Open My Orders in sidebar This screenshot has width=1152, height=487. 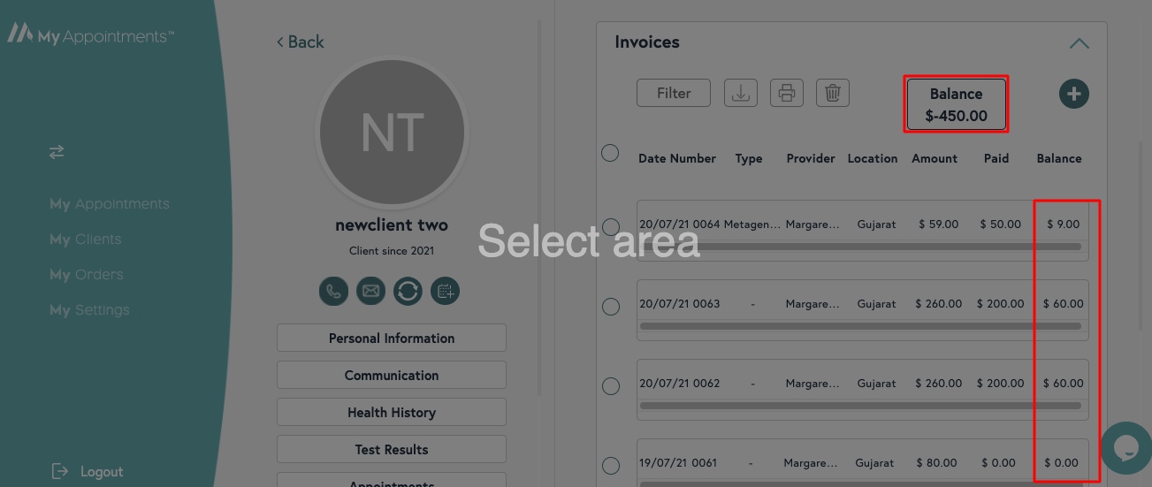[87, 275]
